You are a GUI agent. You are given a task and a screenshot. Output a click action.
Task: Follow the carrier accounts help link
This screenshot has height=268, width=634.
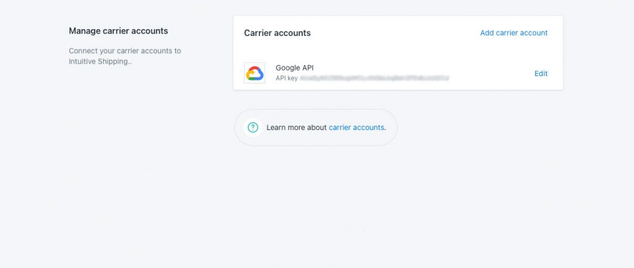click(x=356, y=128)
